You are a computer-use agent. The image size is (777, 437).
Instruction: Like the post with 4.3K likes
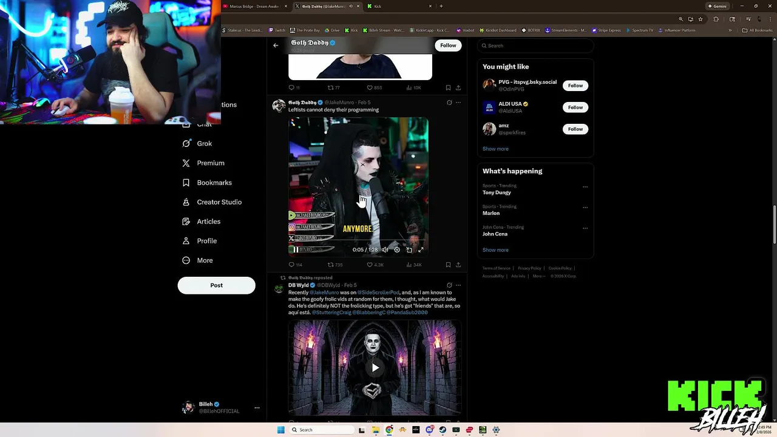coord(375,265)
